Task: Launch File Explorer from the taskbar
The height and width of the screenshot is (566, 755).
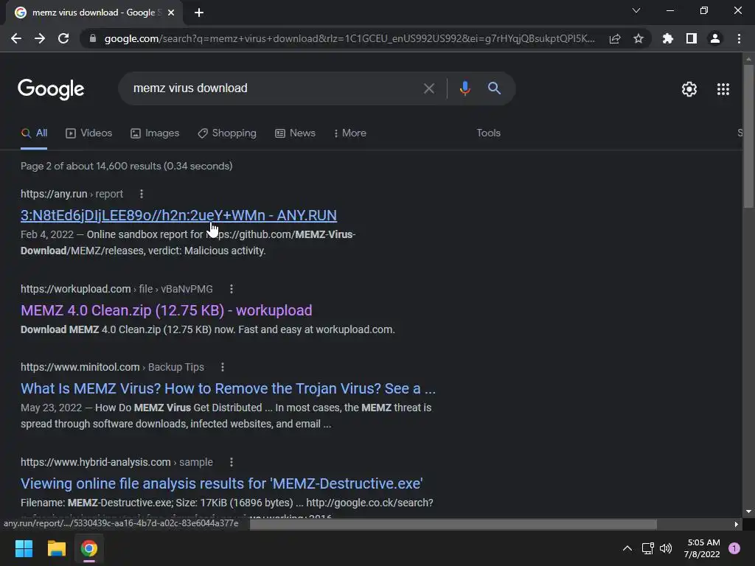Action: tap(56, 548)
